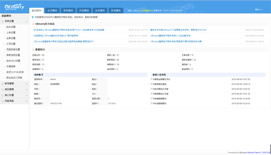Click the 帐号管理 section header label
The image size is (271, 155).
pos(9,84)
